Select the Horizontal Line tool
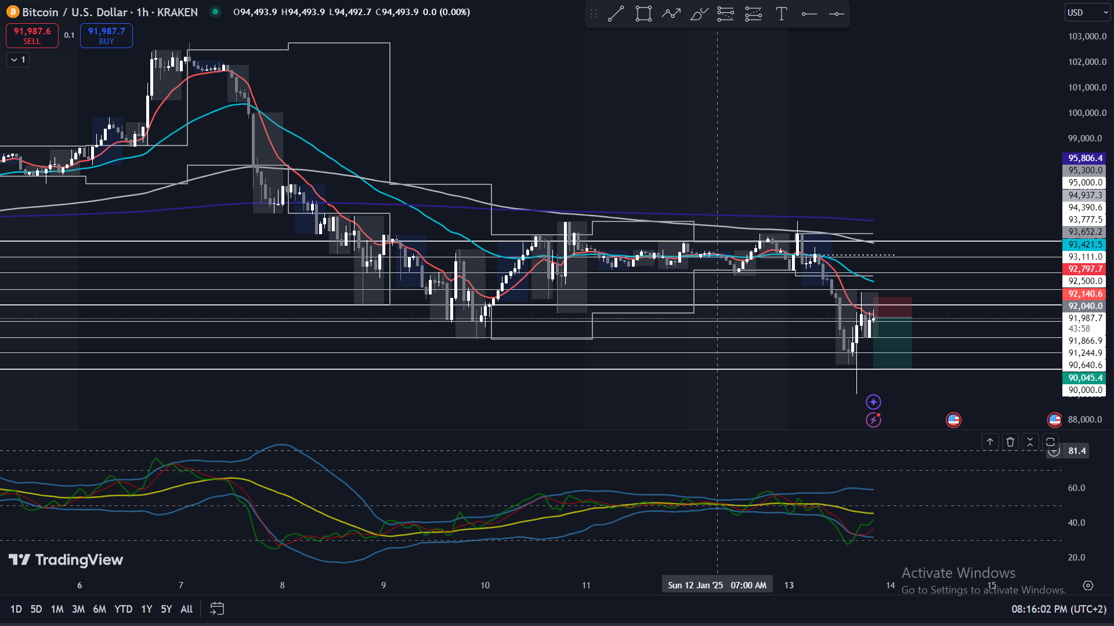Image resolution: width=1114 pixels, height=626 pixels. click(836, 14)
